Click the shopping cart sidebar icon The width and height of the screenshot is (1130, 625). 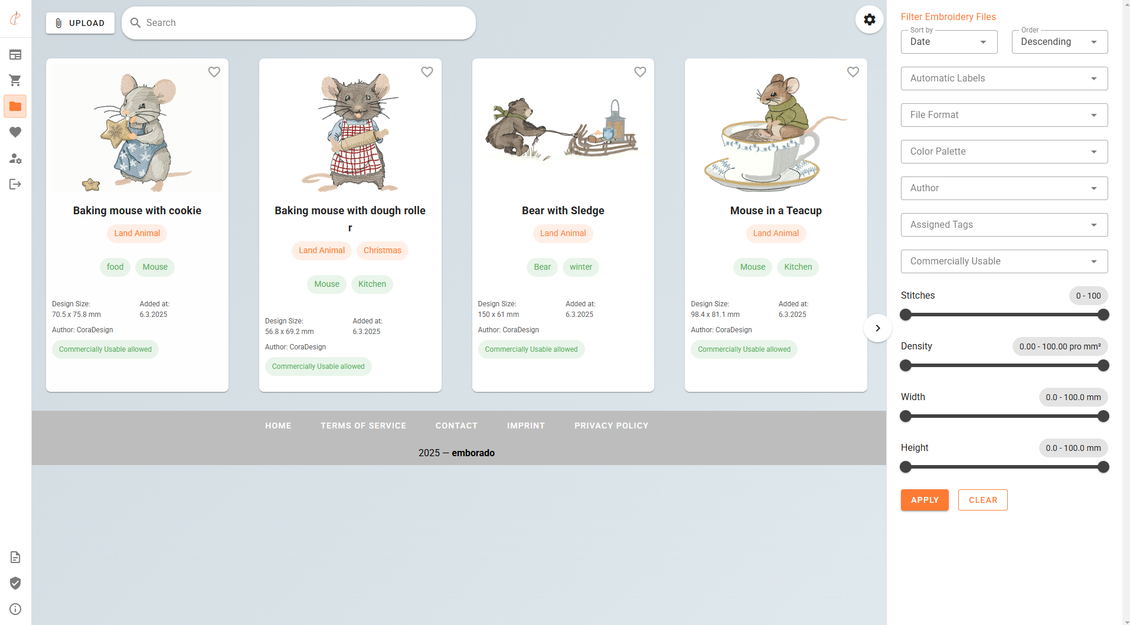pyautogui.click(x=15, y=80)
